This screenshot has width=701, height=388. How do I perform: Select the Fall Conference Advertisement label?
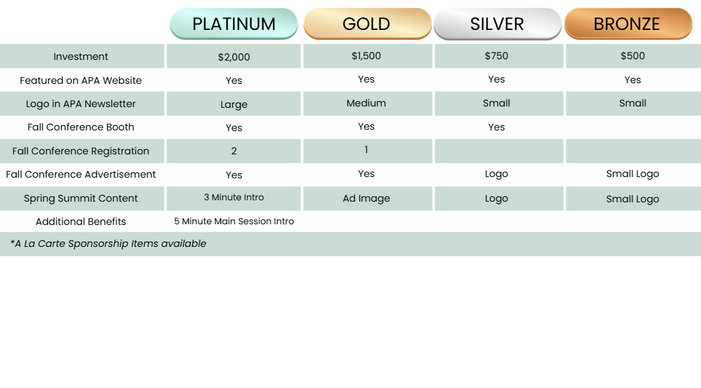(81, 174)
